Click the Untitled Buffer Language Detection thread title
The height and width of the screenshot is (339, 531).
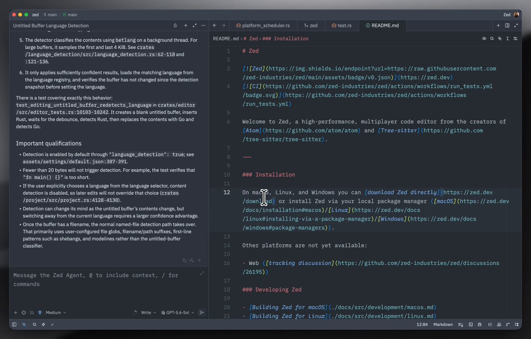click(51, 26)
